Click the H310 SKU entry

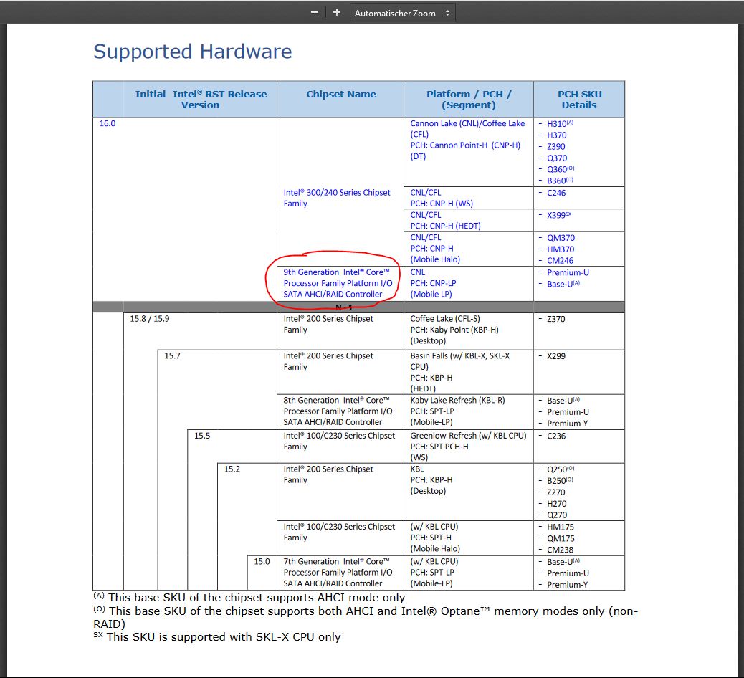coord(560,124)
